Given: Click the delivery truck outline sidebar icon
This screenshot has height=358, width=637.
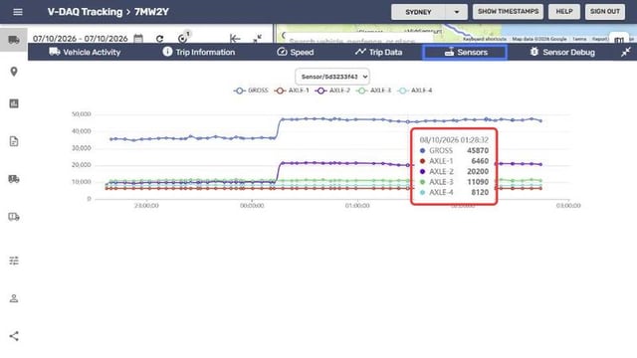Looking at the screenshot, I should (x=14, y=217).
